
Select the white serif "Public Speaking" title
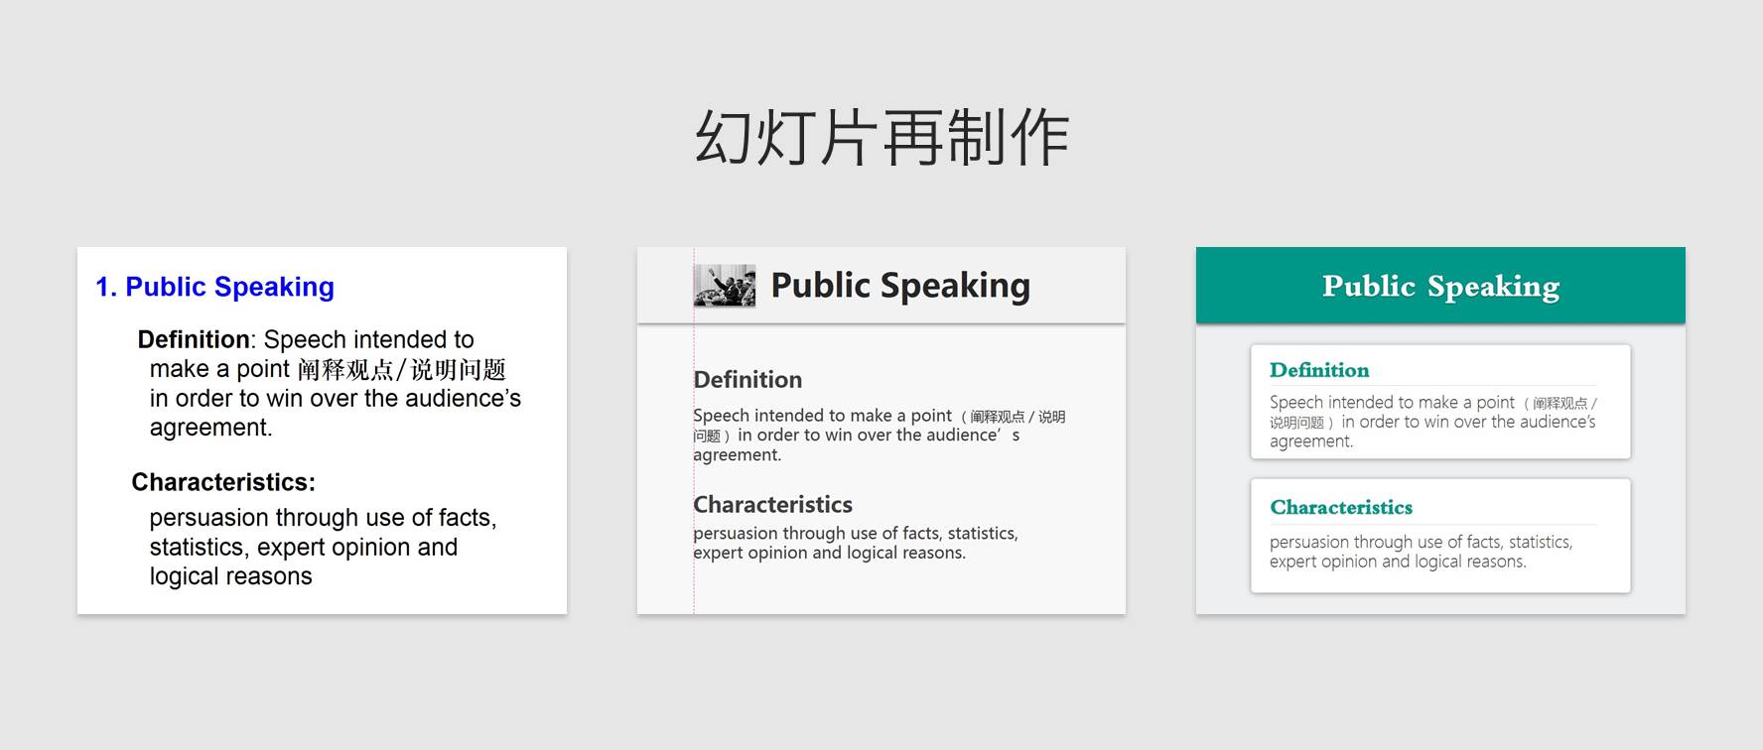pyautogui.click(x=1440, y=287)
